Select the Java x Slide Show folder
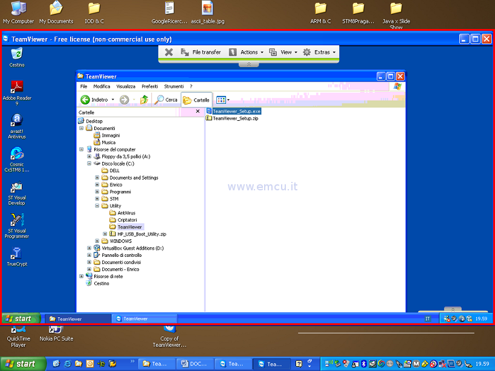The height and width of the screenshot is (371, 495). pyautogui.click(x=396, y=15)
